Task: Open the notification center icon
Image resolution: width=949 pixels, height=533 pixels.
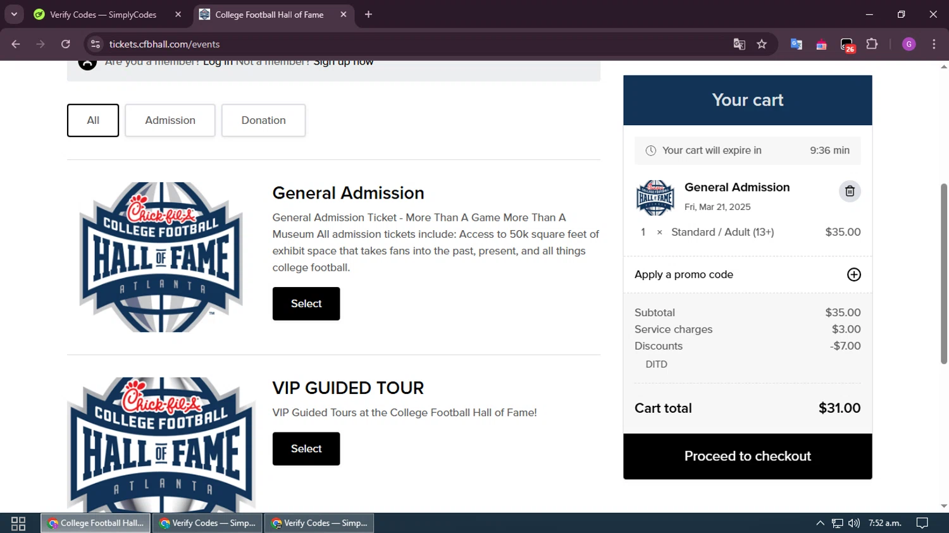Action: point(922,524)
